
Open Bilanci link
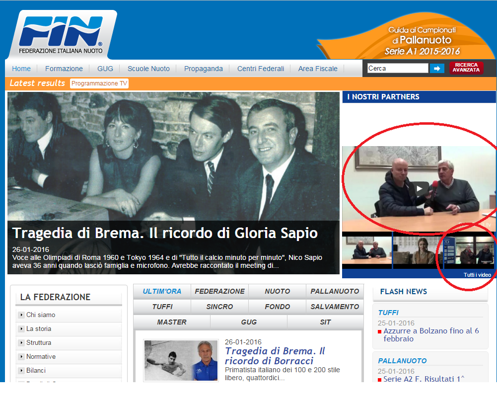(36, 371)
